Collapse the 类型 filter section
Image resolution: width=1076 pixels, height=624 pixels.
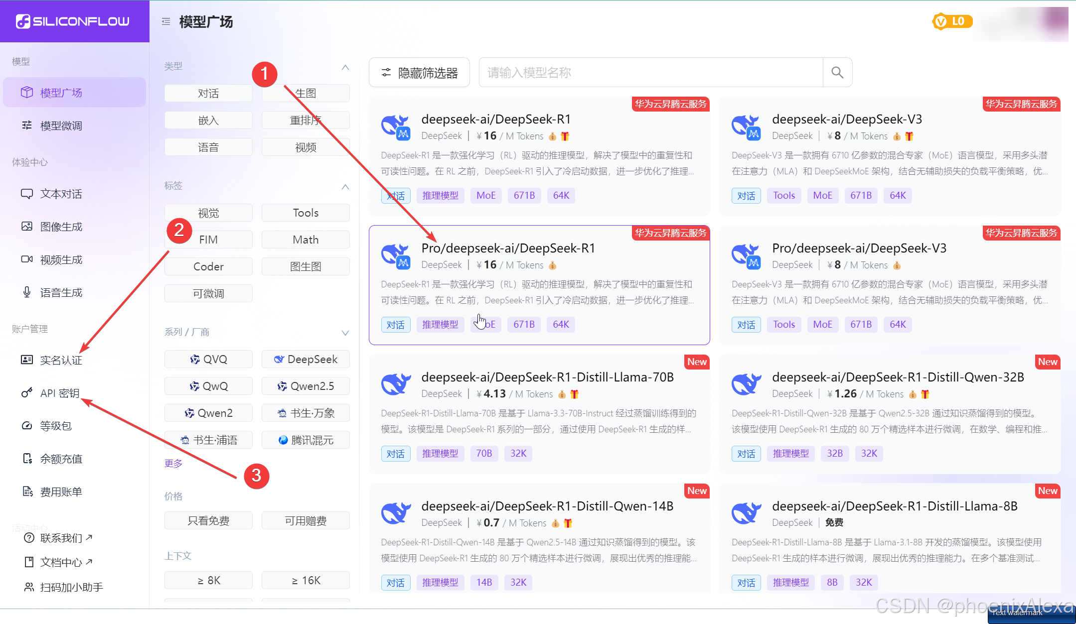coord(345,67)
